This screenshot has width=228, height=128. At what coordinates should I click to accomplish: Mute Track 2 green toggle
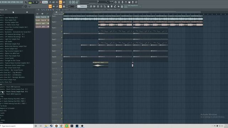(x=62, y=26)
